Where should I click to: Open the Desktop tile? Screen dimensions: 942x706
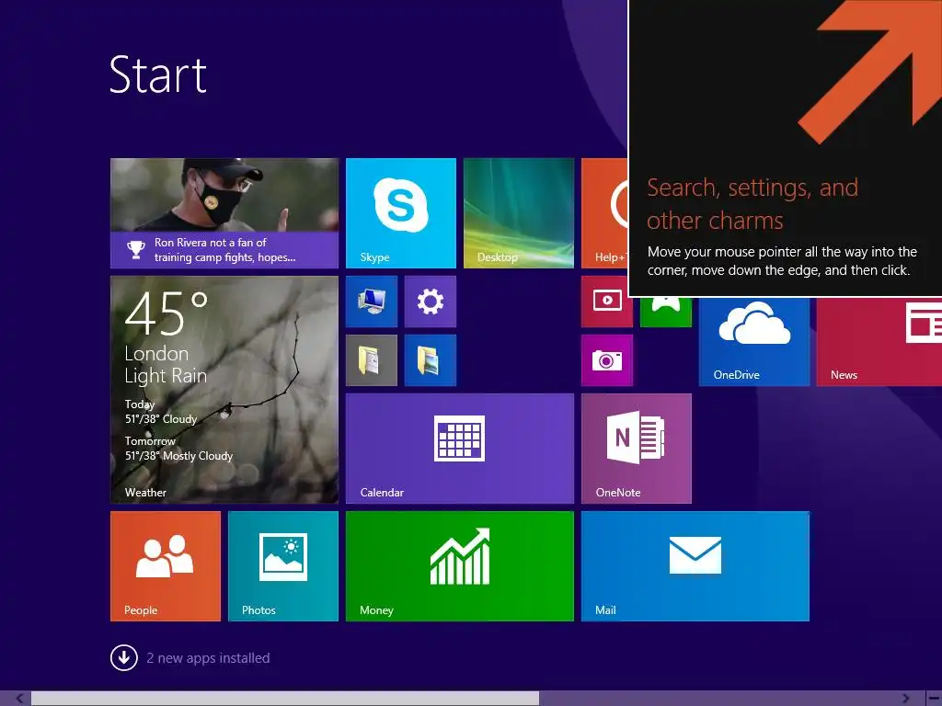pyautogui.click(x=519, y=213)
